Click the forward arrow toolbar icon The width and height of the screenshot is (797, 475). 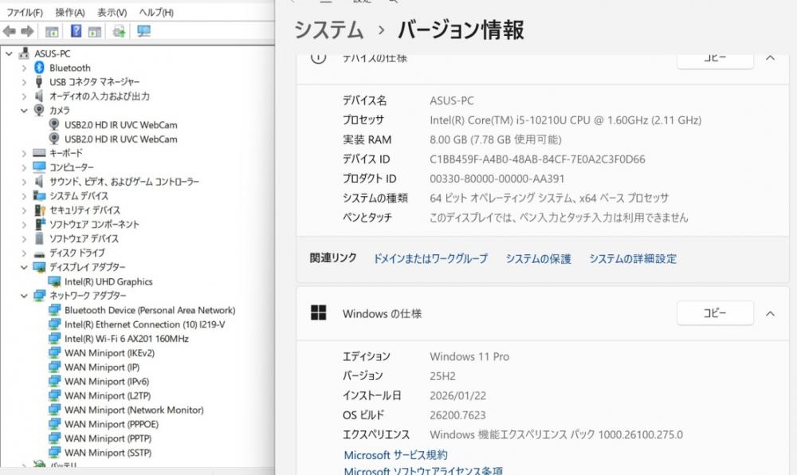point(27,31)
